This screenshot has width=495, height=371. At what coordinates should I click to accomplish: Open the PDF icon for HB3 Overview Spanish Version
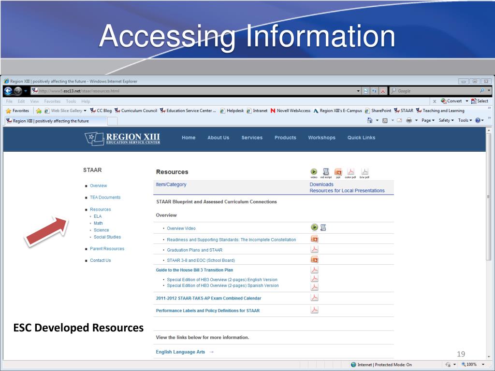(314, 287)
